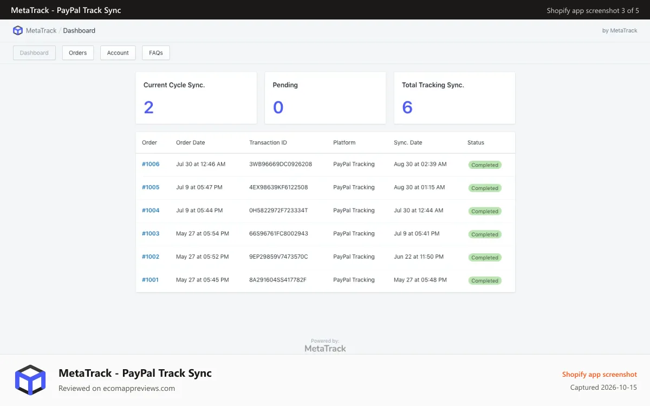This screenshot has height=406, width=650.
Task: Open order #1006
Action: point(151,164)
